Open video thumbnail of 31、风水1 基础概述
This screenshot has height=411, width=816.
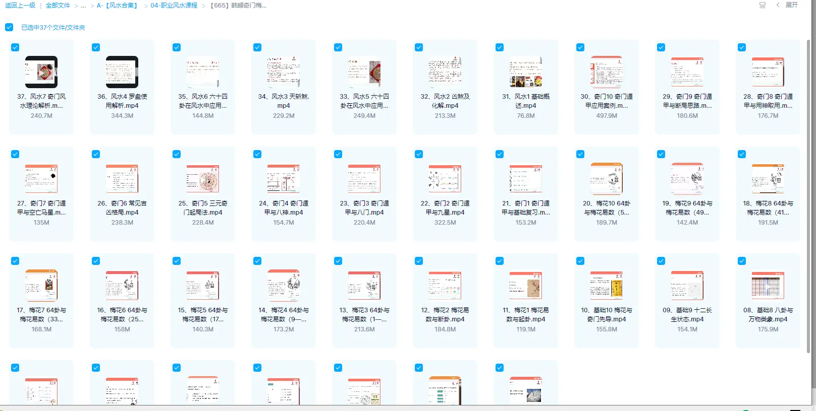(526, 72)
